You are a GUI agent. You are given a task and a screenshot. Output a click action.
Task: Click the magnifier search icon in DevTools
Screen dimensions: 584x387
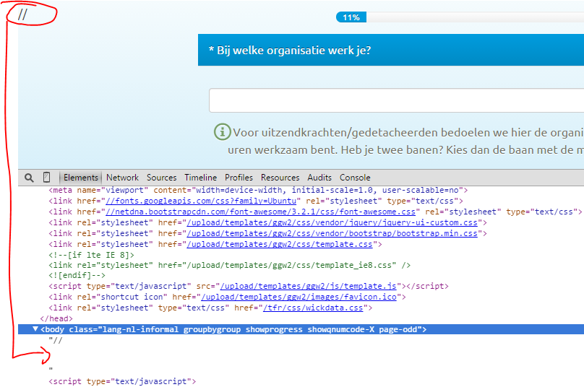point(29,178)
